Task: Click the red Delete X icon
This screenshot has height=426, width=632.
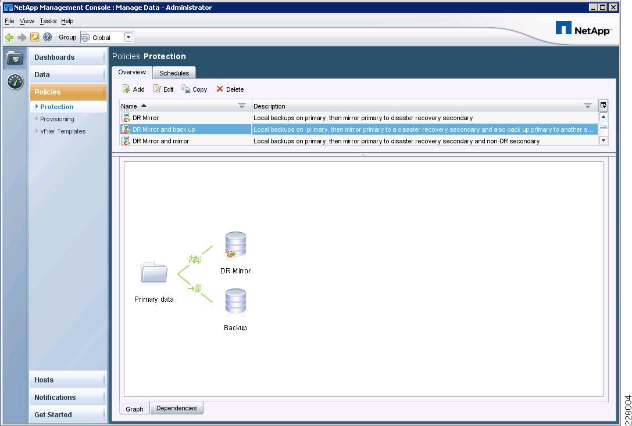Action: click(220, 89)
